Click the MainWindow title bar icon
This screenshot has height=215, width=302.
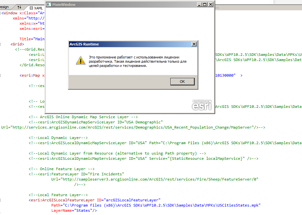pyautogui.click(x=49, y=5)
